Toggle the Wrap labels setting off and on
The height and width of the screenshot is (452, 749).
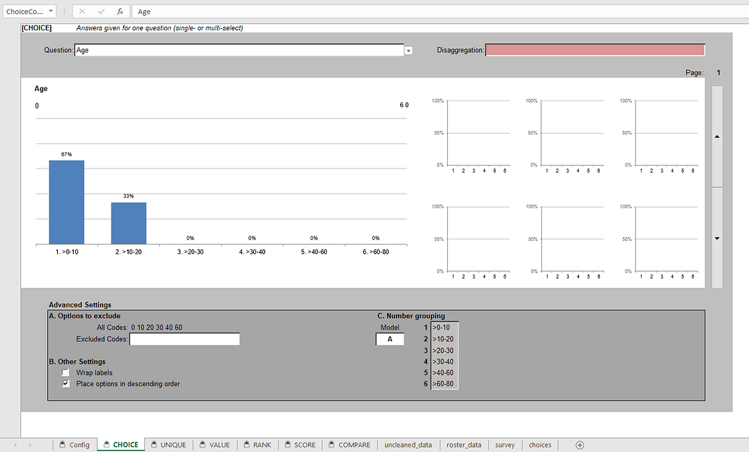click(x=66, y=372)
